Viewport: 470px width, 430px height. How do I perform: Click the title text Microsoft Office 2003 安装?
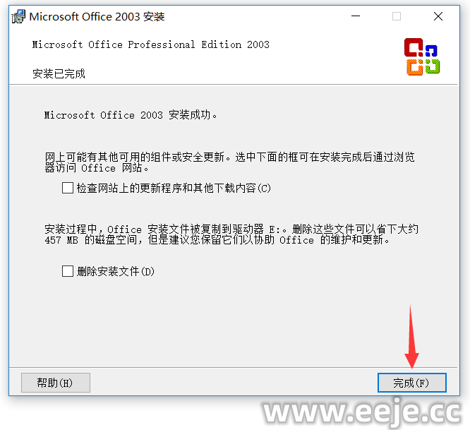[97, 16]
